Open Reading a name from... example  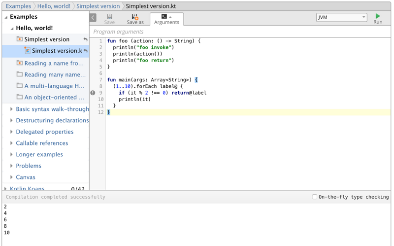[x=54, y=63]
